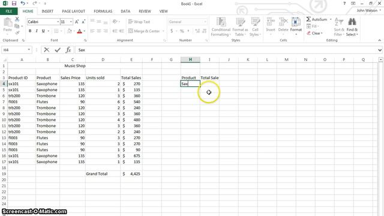Viewport: 384px width, 216px height.
Task: Select row 19 header
Action: pyautogui.click(x=4, y=173)
